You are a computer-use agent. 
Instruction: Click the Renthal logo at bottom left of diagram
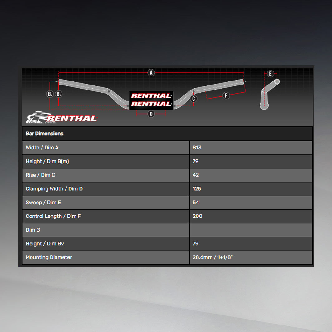61,117
